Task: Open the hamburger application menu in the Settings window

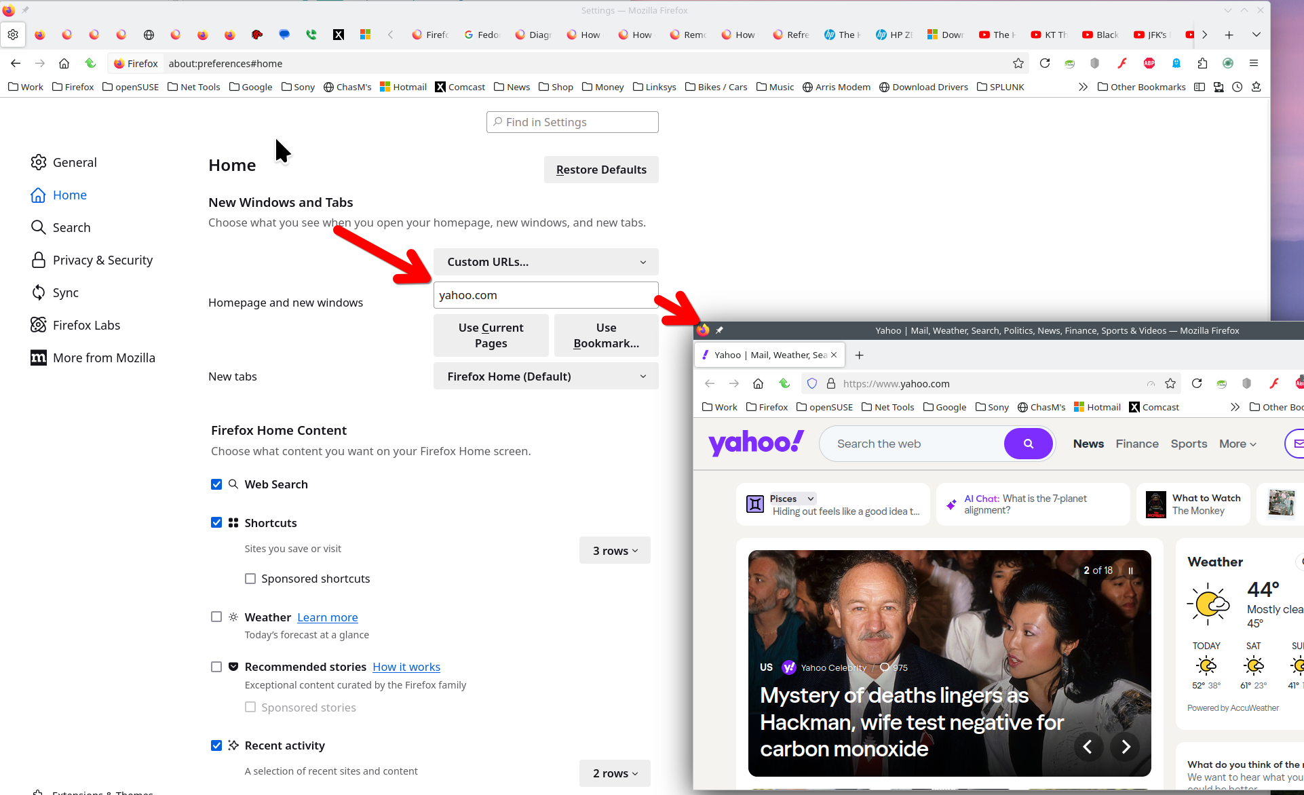Action: tap(1254, 63)
